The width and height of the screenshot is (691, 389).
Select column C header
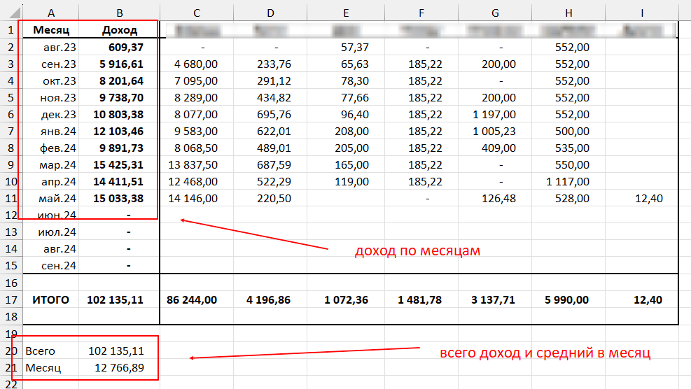pos(197,13)
